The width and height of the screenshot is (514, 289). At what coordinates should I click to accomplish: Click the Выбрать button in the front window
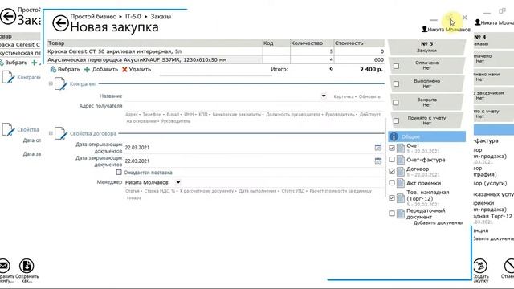click(x=65, y=70)
